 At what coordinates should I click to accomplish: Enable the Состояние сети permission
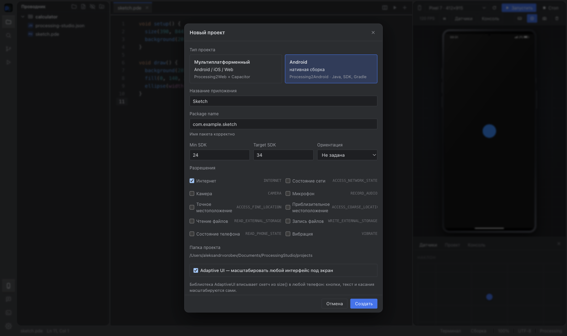[x=288, y=181]
